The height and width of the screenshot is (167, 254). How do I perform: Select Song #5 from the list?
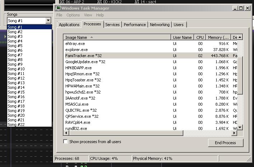pyautogui.click(x=15, y=46)
